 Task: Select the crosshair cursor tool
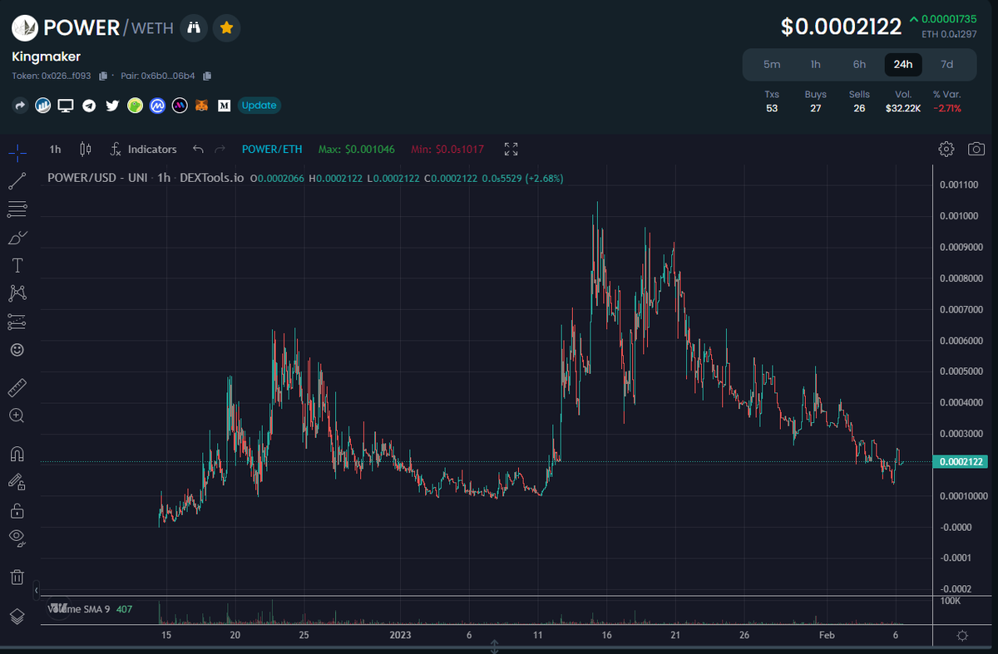point(17,152)
